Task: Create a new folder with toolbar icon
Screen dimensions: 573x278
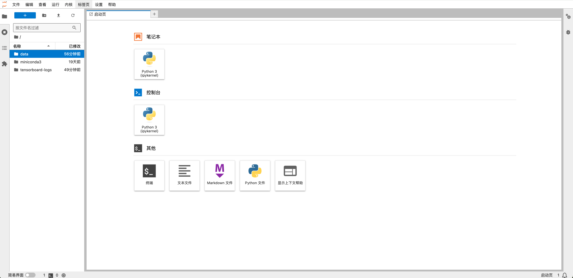Action: [44, 15]
